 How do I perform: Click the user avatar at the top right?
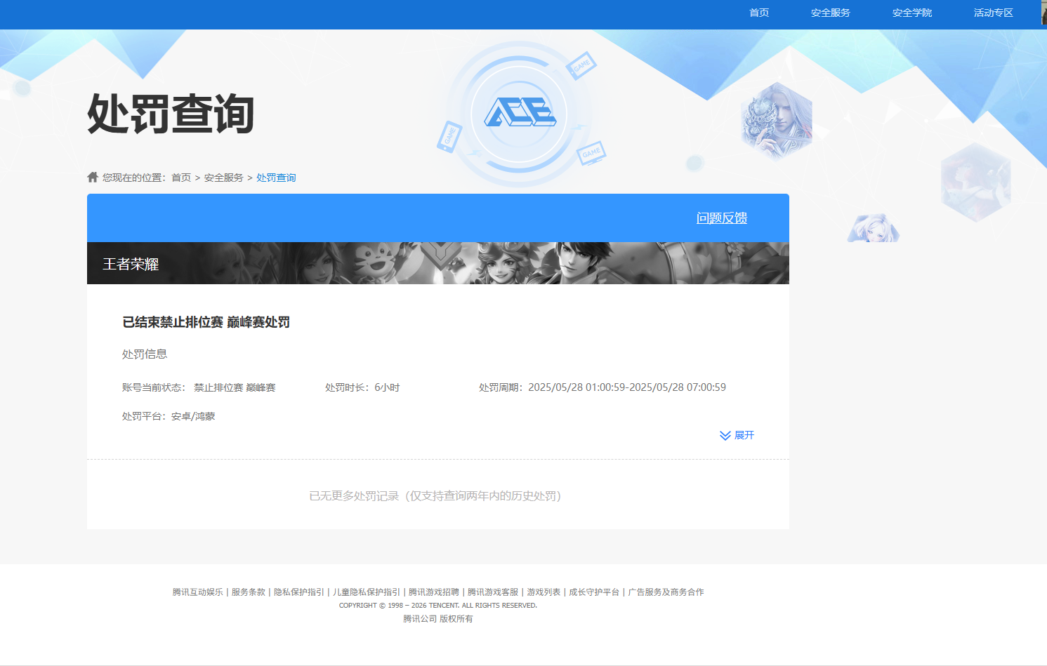click(1043, 13)
